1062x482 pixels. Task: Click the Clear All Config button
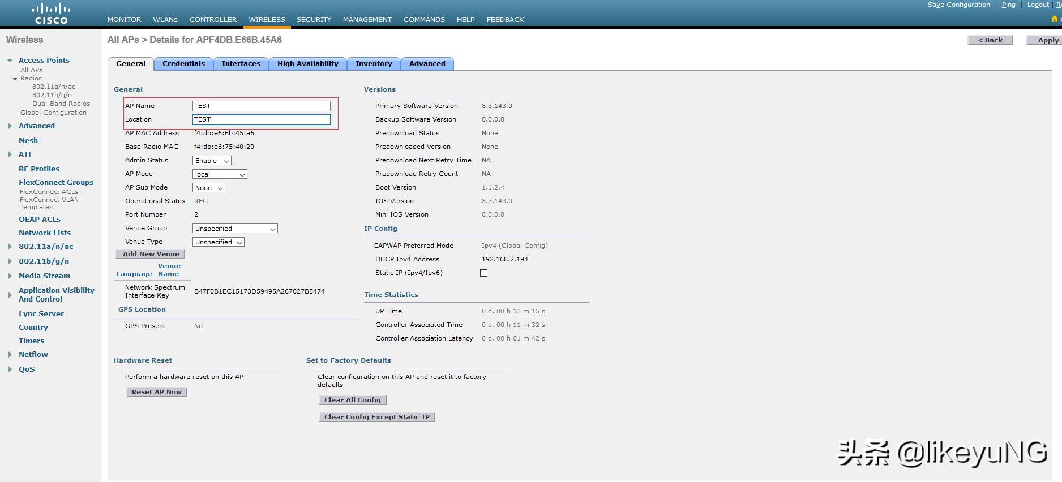[x=353, y=400]
